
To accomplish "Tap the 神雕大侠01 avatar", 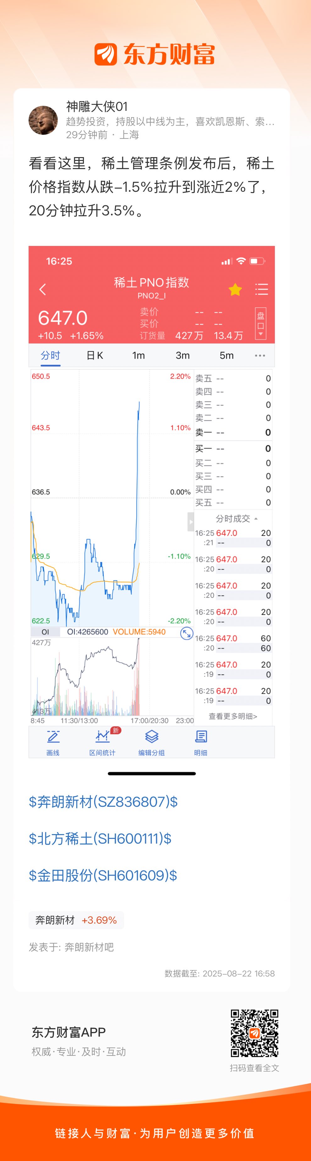I will click(43, 120).
